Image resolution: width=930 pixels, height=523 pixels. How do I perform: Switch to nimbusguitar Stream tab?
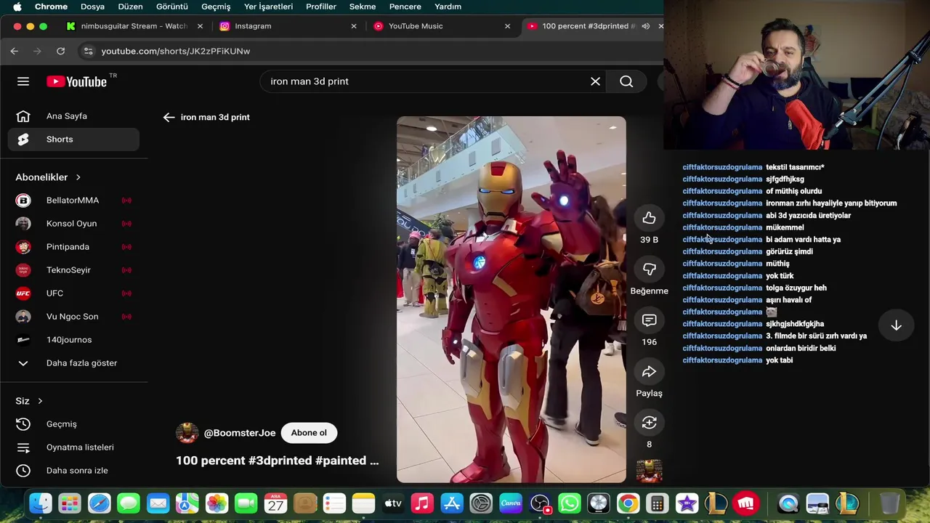coord(135,26)
